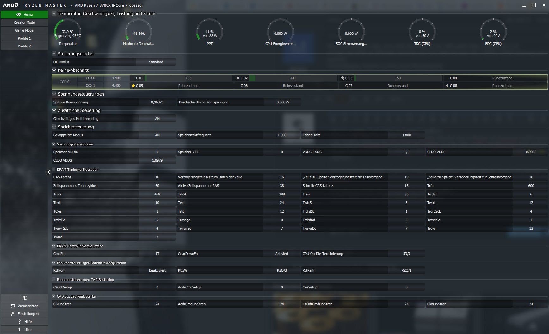Click the EDC (CPU) gauge
549x334 pixels.
(493, 32)
